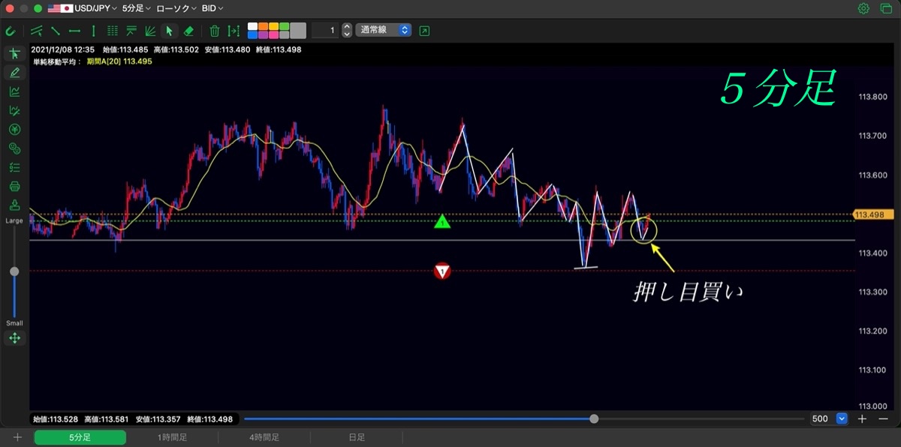Click the printer icon in sidebar
The width and height of the screenshot is (901, 447).
14,186
